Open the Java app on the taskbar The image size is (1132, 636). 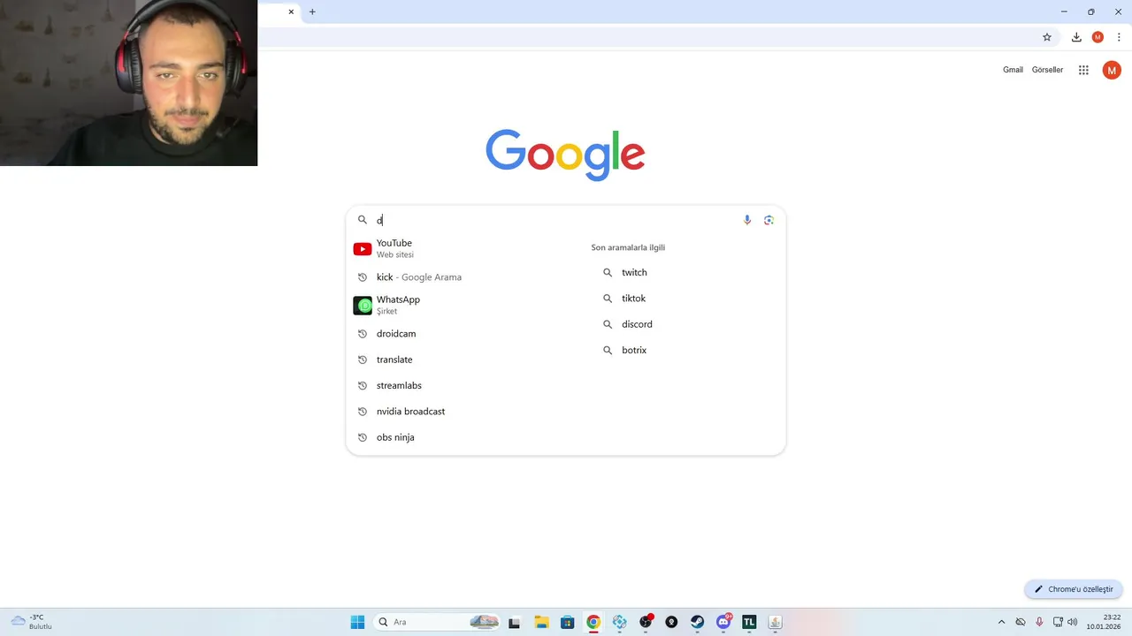point(775,622)
